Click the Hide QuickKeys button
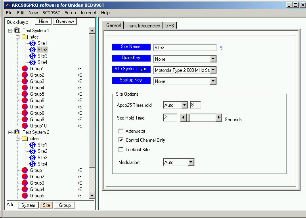306x218 pixels. coord(43,21)
